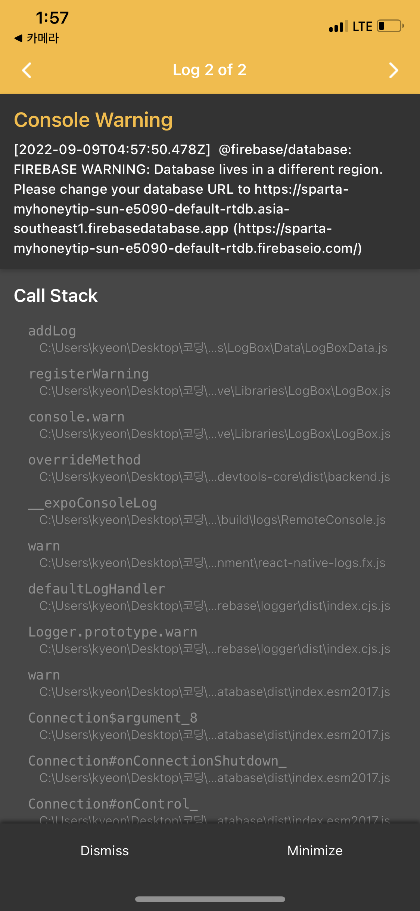Image resolution: width=420 pixels, height=911 pixels.
Task: Tap the back-to-camera arrow in status bar
Action: pos(37,38)
